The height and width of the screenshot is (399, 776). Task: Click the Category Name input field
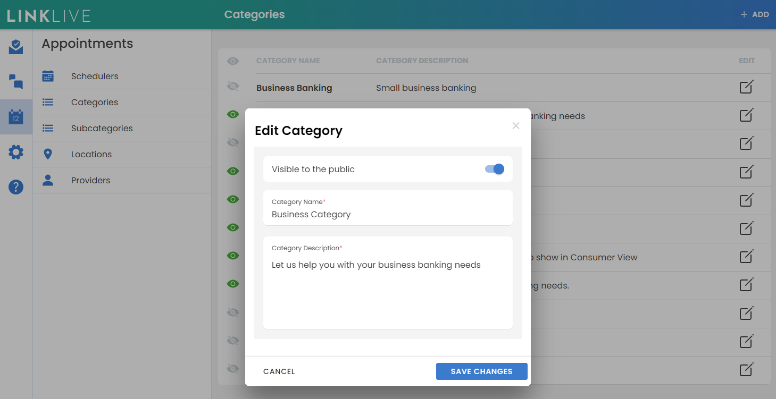click(387, 214)
